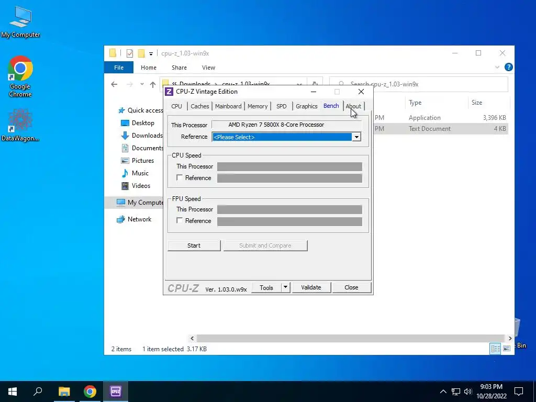Open DataWagon desktop shortcut

tap(20, 125)
